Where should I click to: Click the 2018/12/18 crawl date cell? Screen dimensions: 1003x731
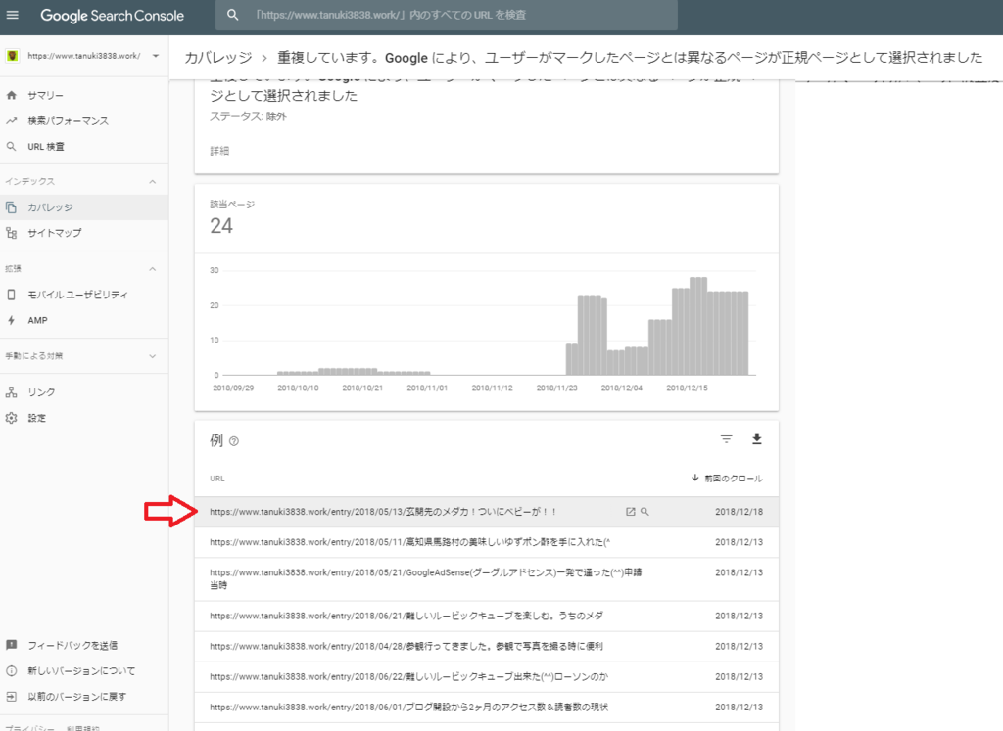tap(739, 512)
